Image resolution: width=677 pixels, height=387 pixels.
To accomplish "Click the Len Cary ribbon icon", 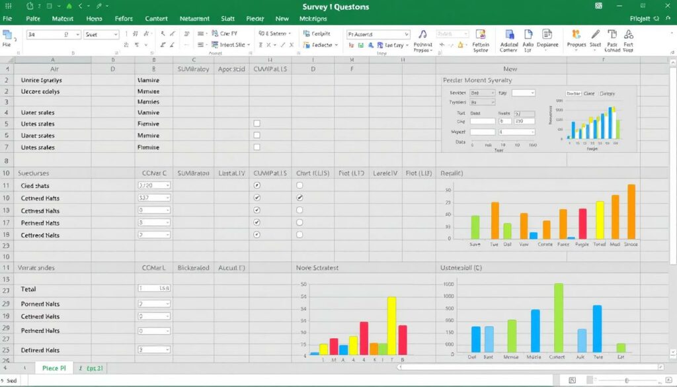I will (380, 45).
